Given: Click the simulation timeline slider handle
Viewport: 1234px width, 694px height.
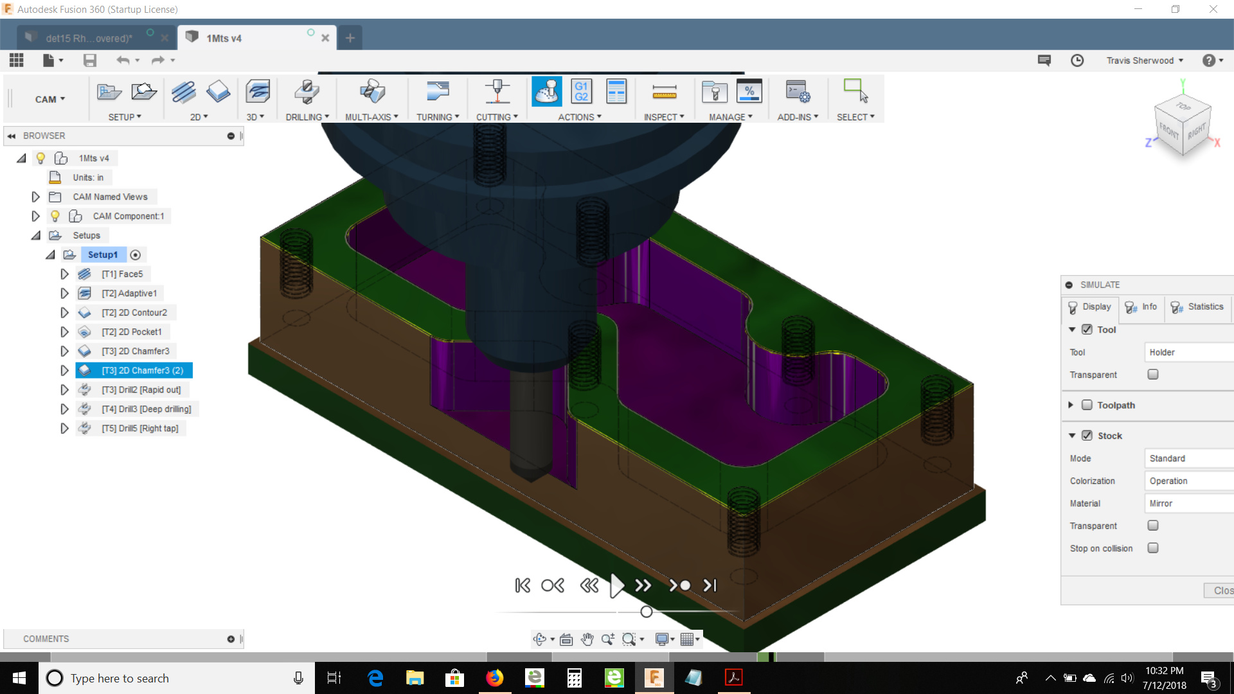Looking at the screenshot, I should tap(647, 612).
